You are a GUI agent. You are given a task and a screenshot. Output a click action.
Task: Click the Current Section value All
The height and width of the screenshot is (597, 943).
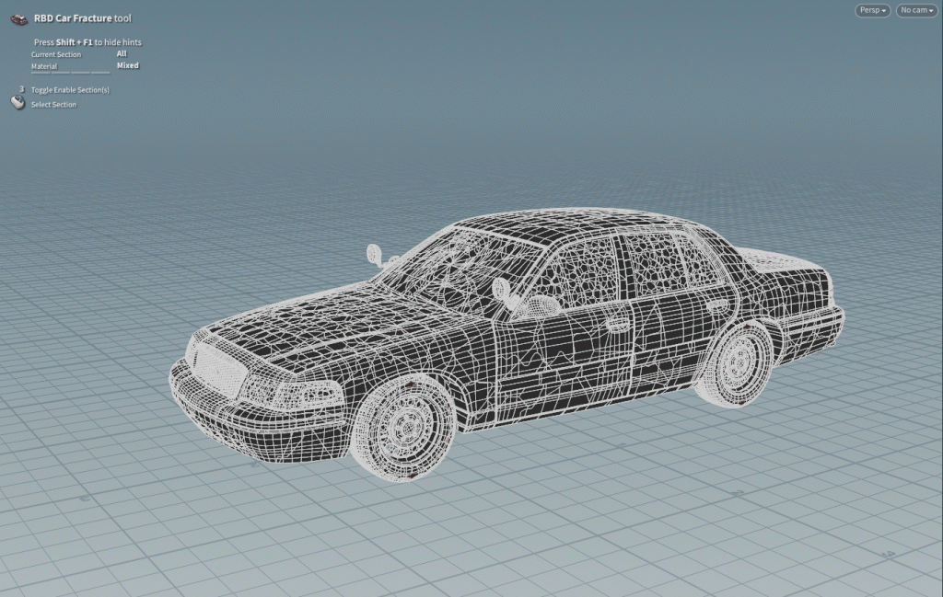122,54
